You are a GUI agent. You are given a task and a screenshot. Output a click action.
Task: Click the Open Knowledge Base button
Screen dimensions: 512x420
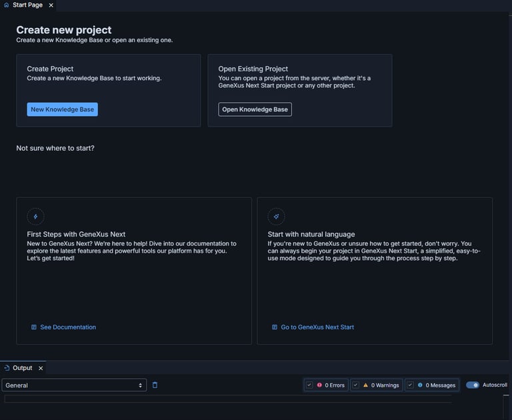tap(255, 109)
